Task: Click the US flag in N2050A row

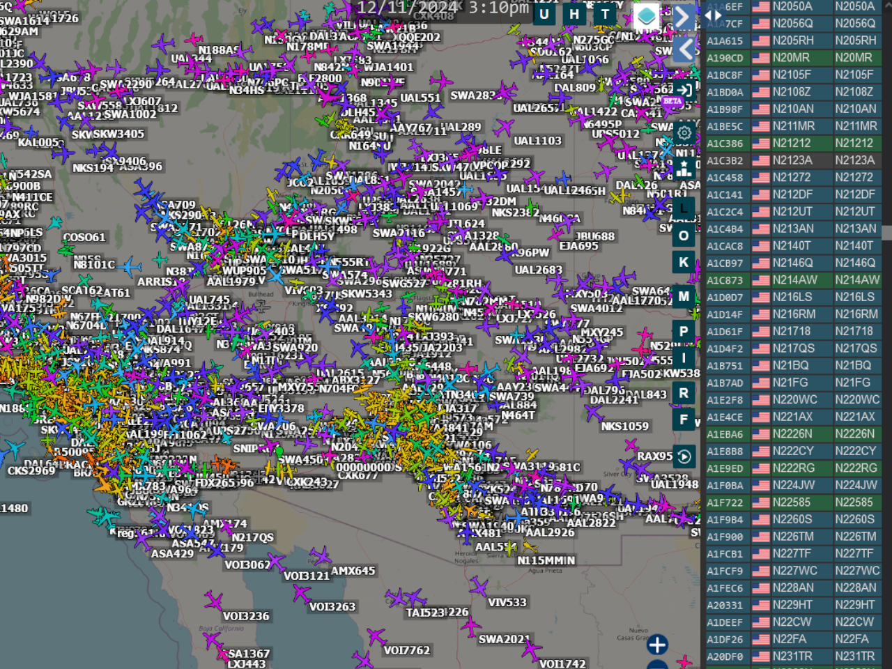Action: [x=761, y=6]
